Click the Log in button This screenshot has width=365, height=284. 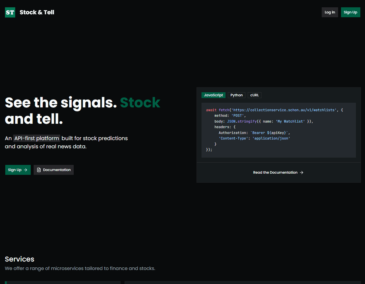(330, 12)
